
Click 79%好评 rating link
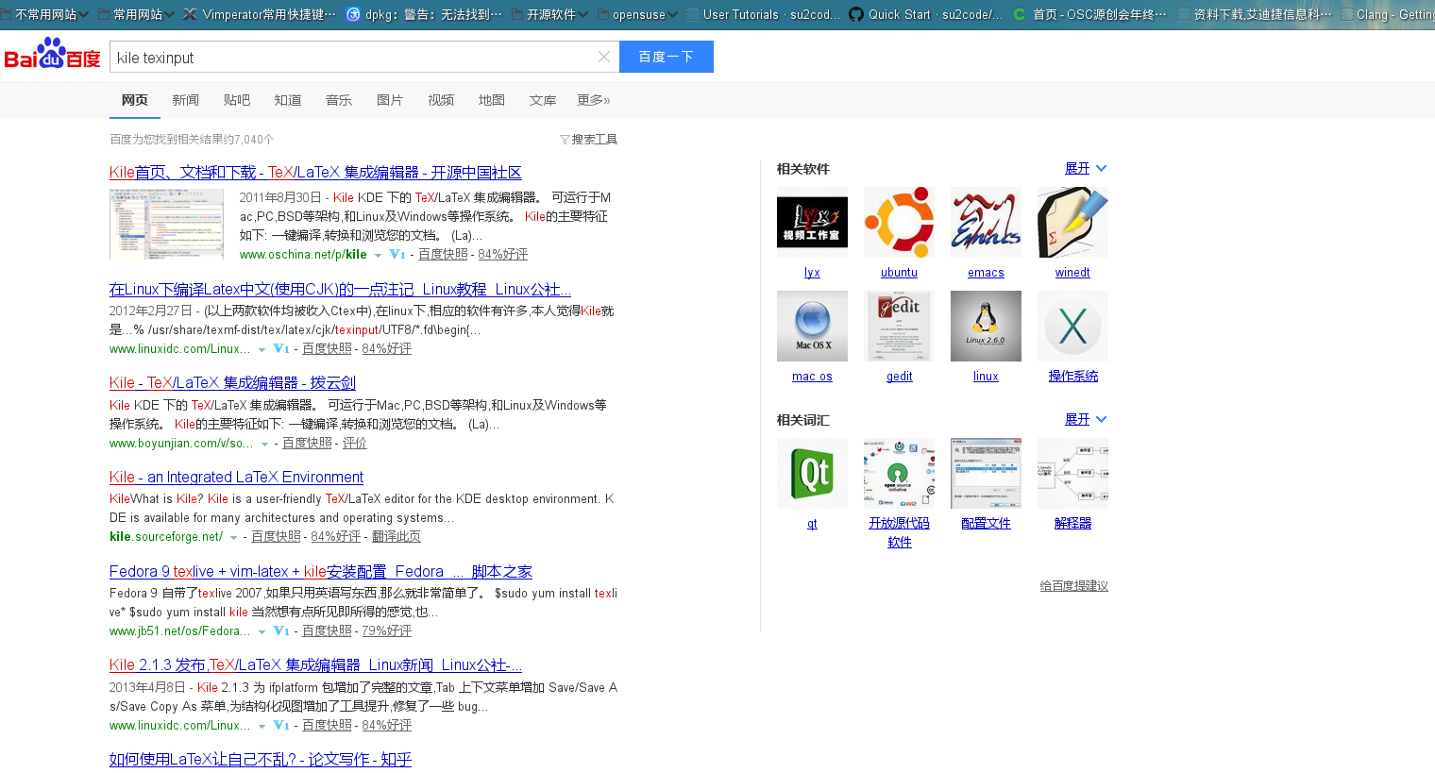coord(387,631)
